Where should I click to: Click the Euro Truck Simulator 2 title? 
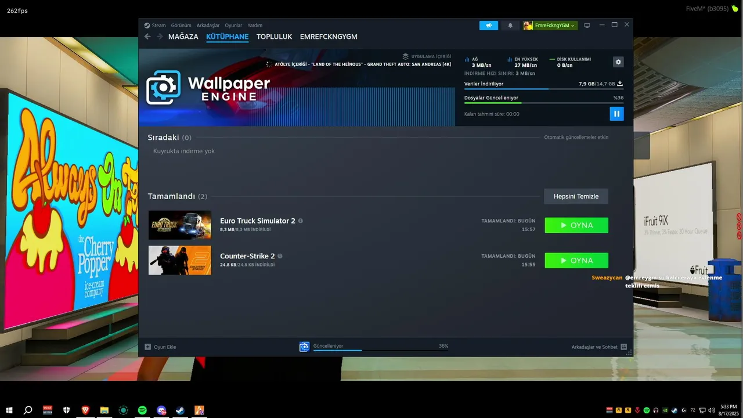point(258,221)
